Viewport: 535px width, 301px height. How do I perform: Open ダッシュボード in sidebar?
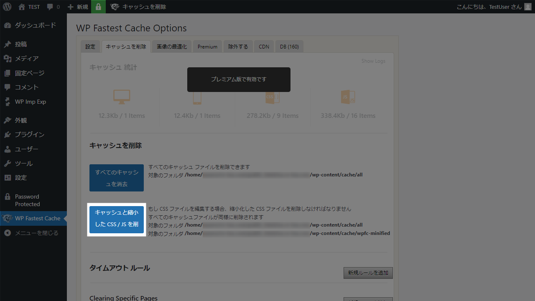coord(33,26)
